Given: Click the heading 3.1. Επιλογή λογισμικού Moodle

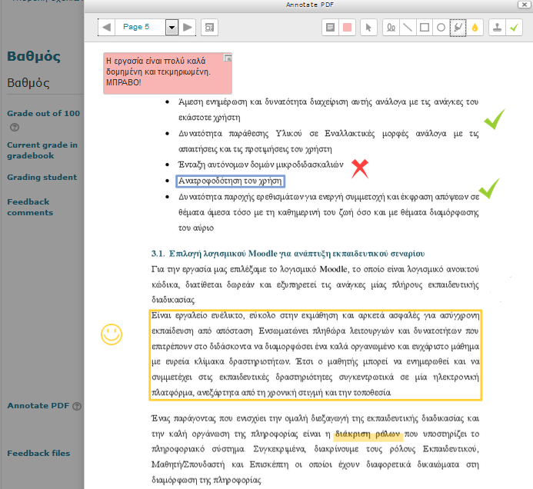Looking at the screenshot, I should [x=288, y=254].
